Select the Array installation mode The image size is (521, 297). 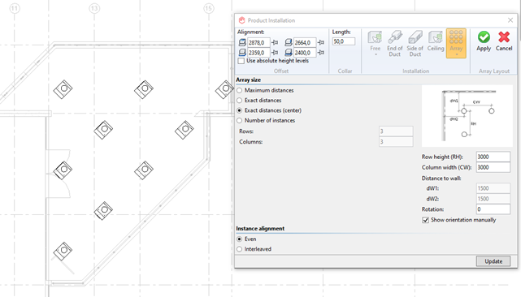[456, 43]
